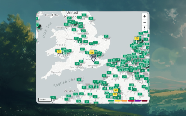Select the 25 marker at Norwich
Screen dimensions: 186x116
106,36
